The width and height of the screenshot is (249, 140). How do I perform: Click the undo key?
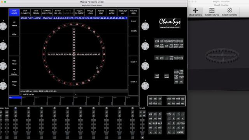(x=169, y=99)
